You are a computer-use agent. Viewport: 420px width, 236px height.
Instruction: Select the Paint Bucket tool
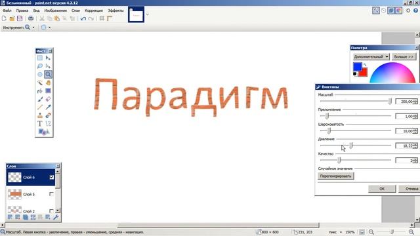click(x=40, y=91)
